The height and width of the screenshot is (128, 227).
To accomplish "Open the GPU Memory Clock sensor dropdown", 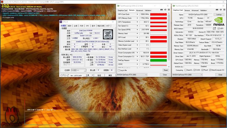I will 137,18.
